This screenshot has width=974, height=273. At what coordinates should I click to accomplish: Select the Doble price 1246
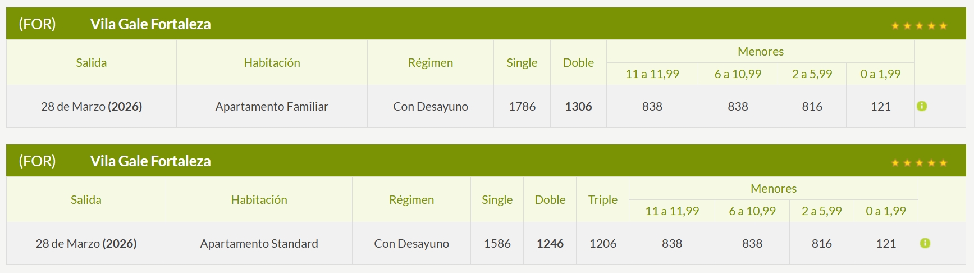(550, 244)
